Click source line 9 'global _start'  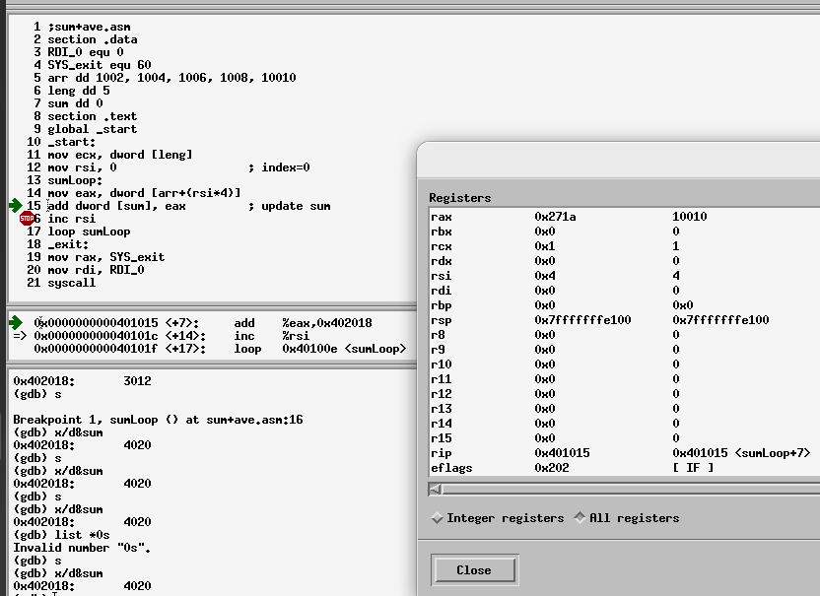(92, 129)
